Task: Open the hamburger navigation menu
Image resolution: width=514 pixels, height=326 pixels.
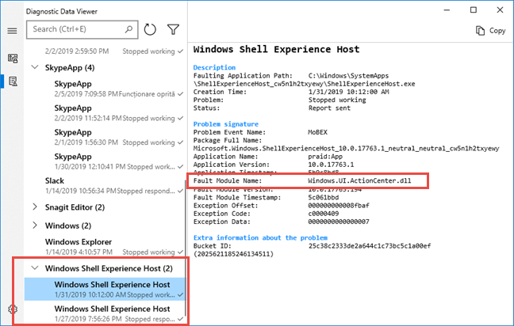Action: tap(12, 31)
